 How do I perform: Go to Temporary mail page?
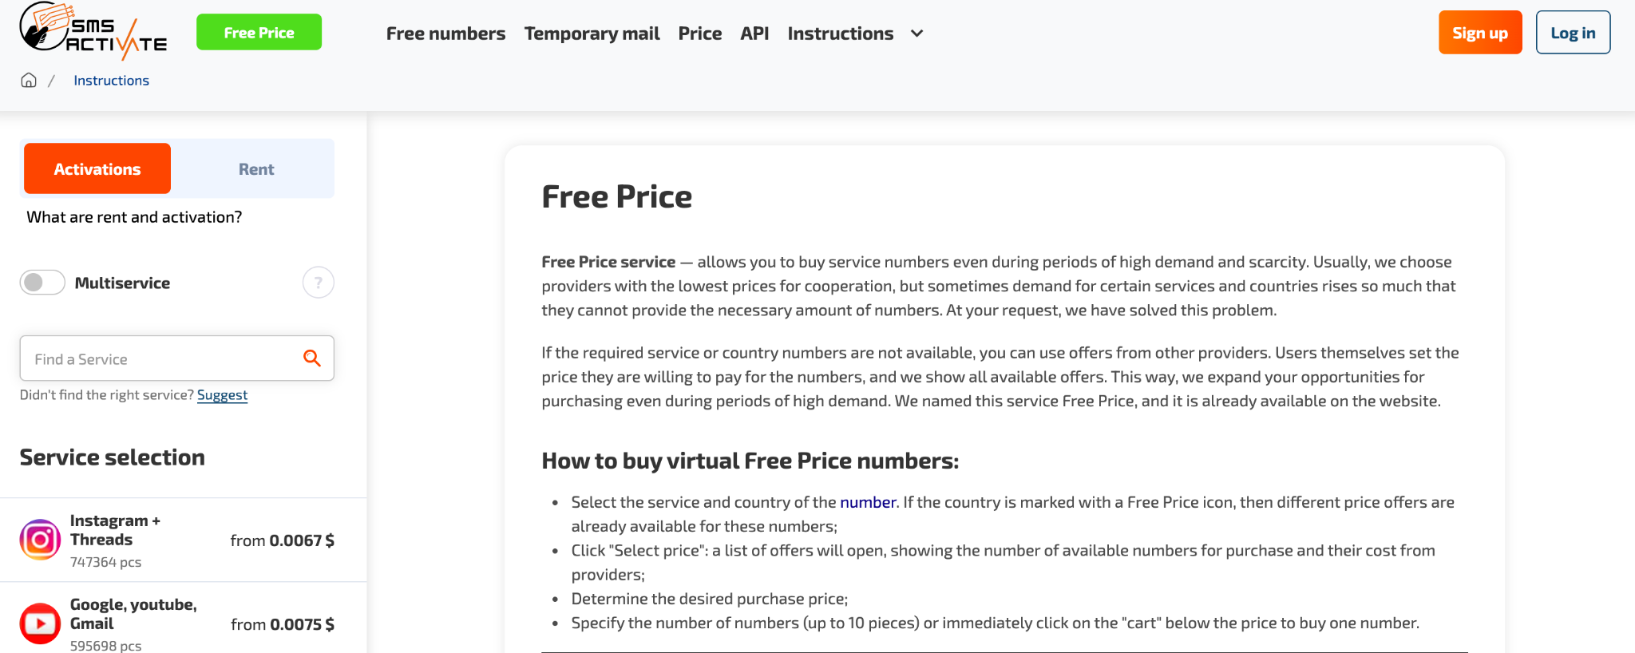[592, 34]
